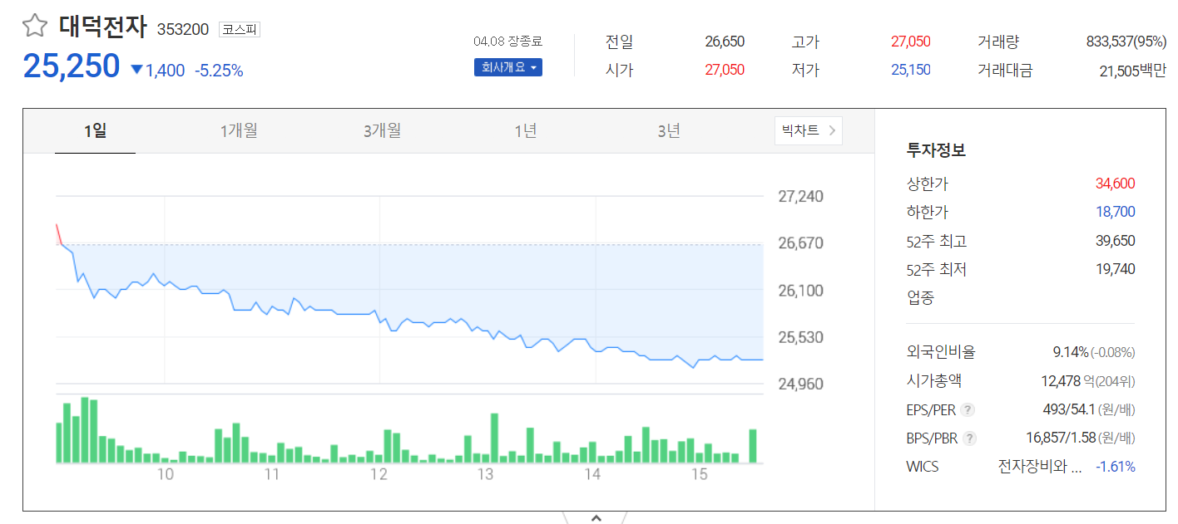Click the 52주 최저 value 19,740
Image resolution: width=1178 pixels, height=524 pixels.
click(1116, 269)
